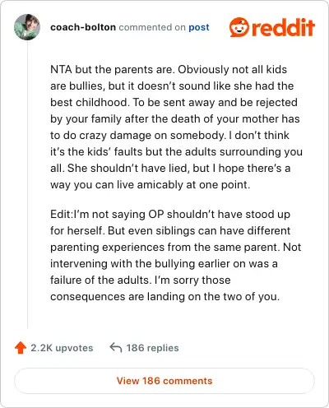
Task: Follow the blue "post" link
Action: click(x=199, y=27)
